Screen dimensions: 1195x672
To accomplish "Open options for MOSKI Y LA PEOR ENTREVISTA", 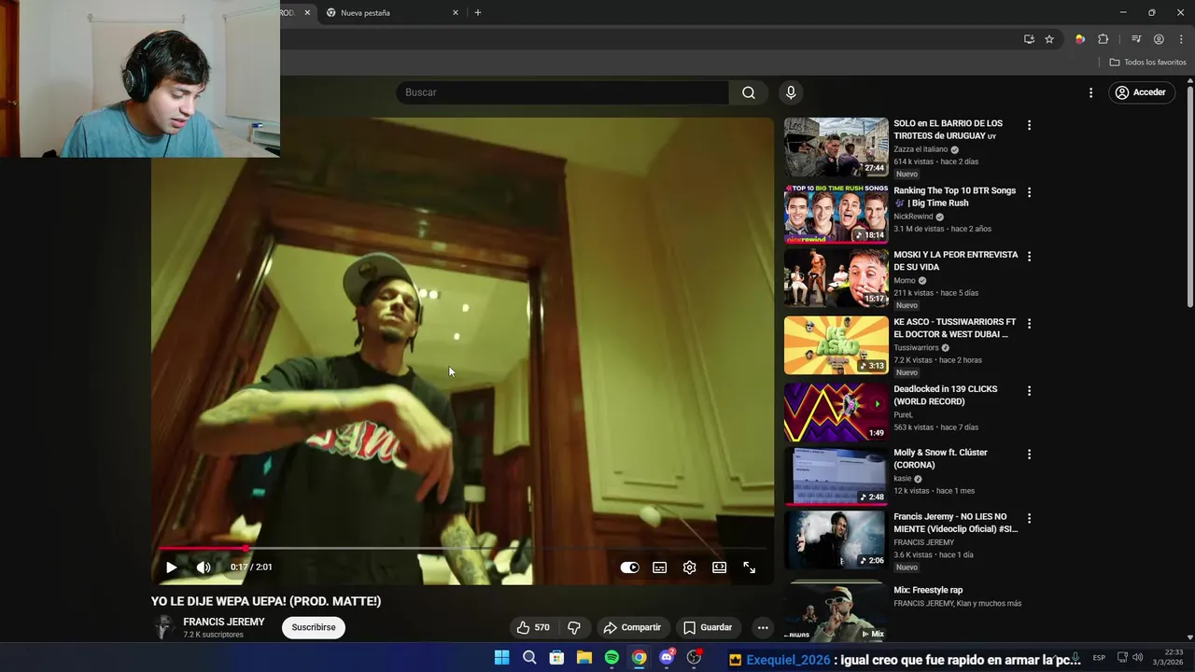I will tap(1029, 256).
